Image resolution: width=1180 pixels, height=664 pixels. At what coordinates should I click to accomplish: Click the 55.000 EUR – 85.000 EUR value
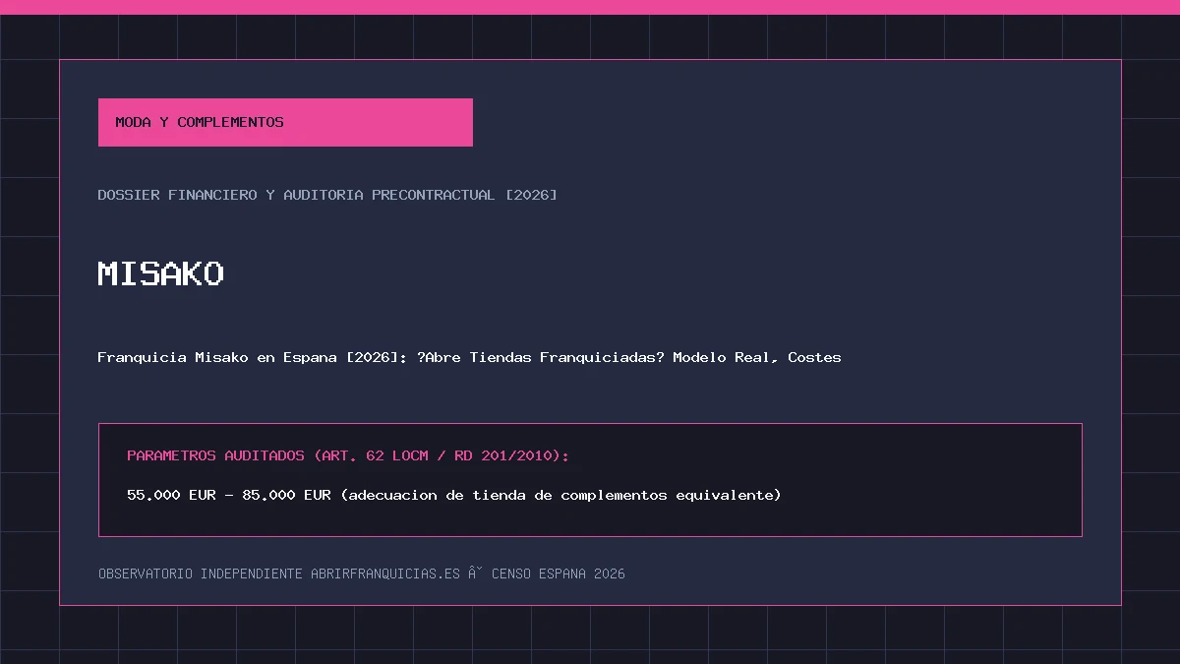pyautogui.click(x=454, y=495)
